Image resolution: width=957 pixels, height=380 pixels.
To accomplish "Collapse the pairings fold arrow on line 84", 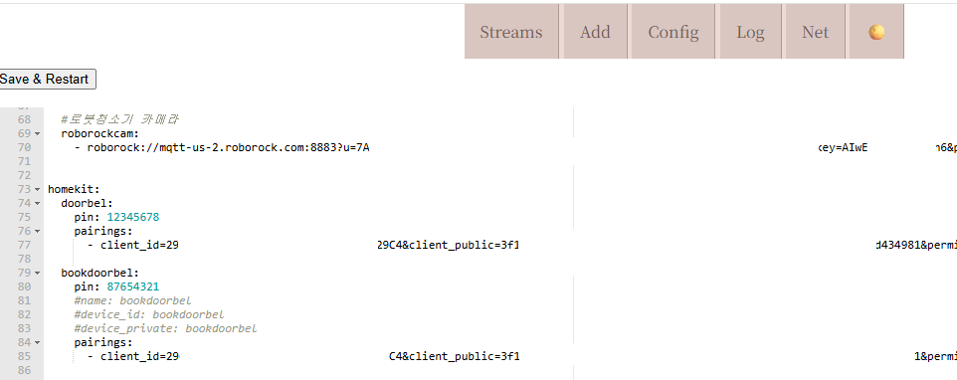I will pos(38,343).
